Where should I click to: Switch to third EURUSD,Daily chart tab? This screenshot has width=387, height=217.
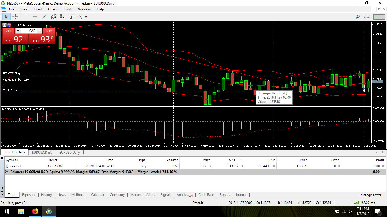(x=69, y=152)
